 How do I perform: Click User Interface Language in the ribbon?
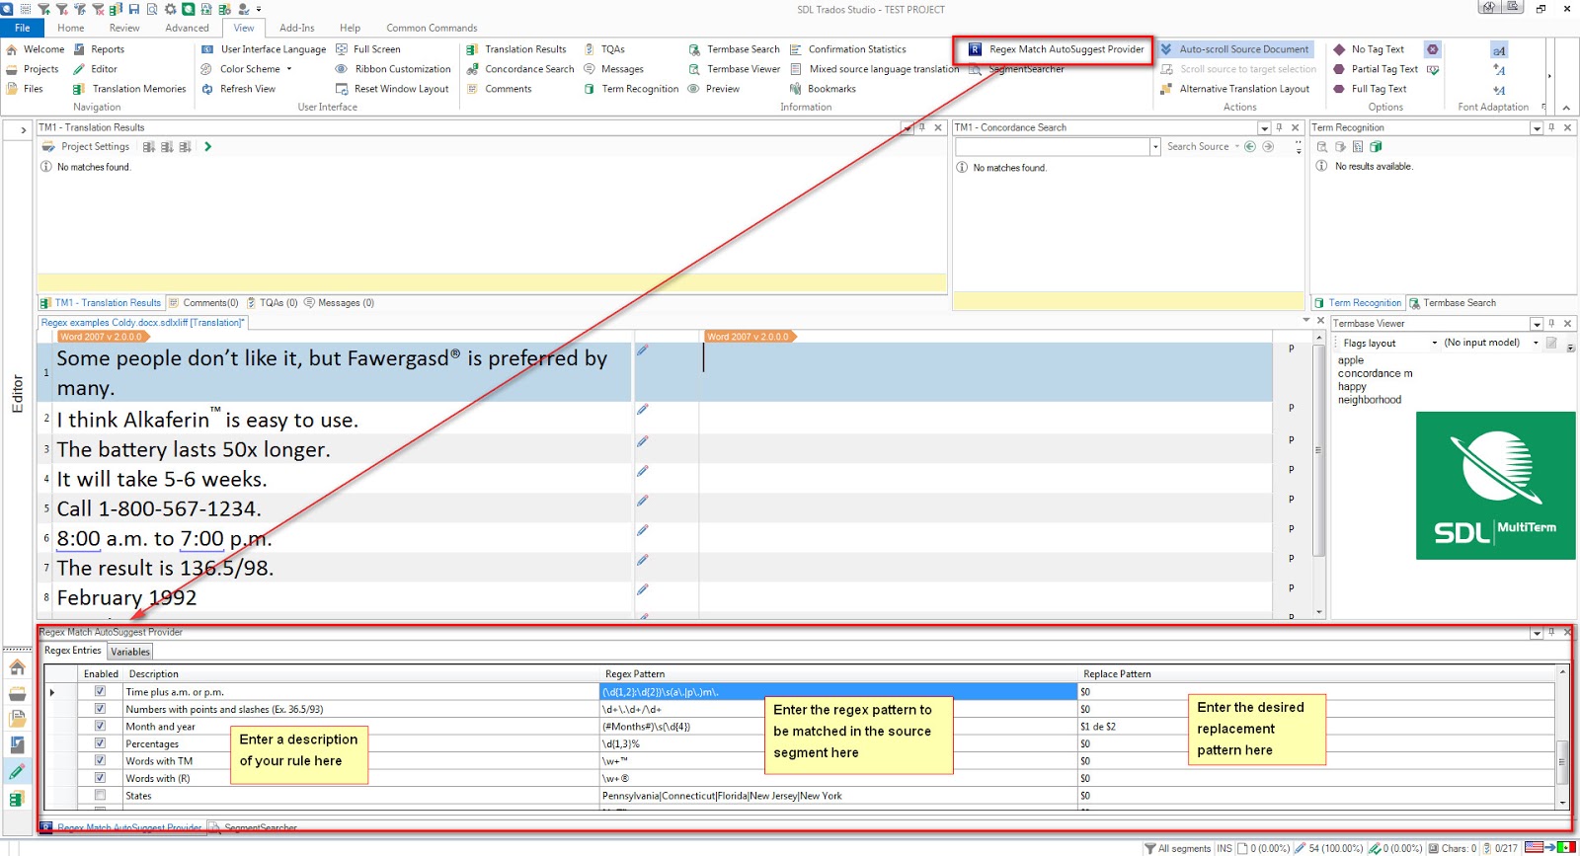tap(264, 49)
